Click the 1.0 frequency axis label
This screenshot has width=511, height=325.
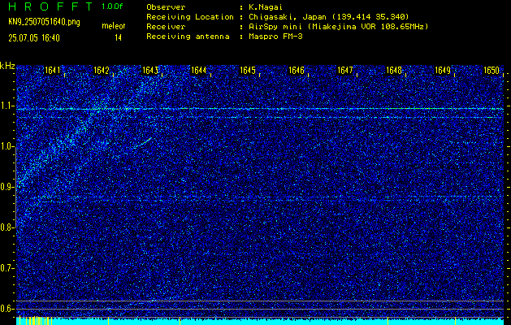click(x=7, y=147)
